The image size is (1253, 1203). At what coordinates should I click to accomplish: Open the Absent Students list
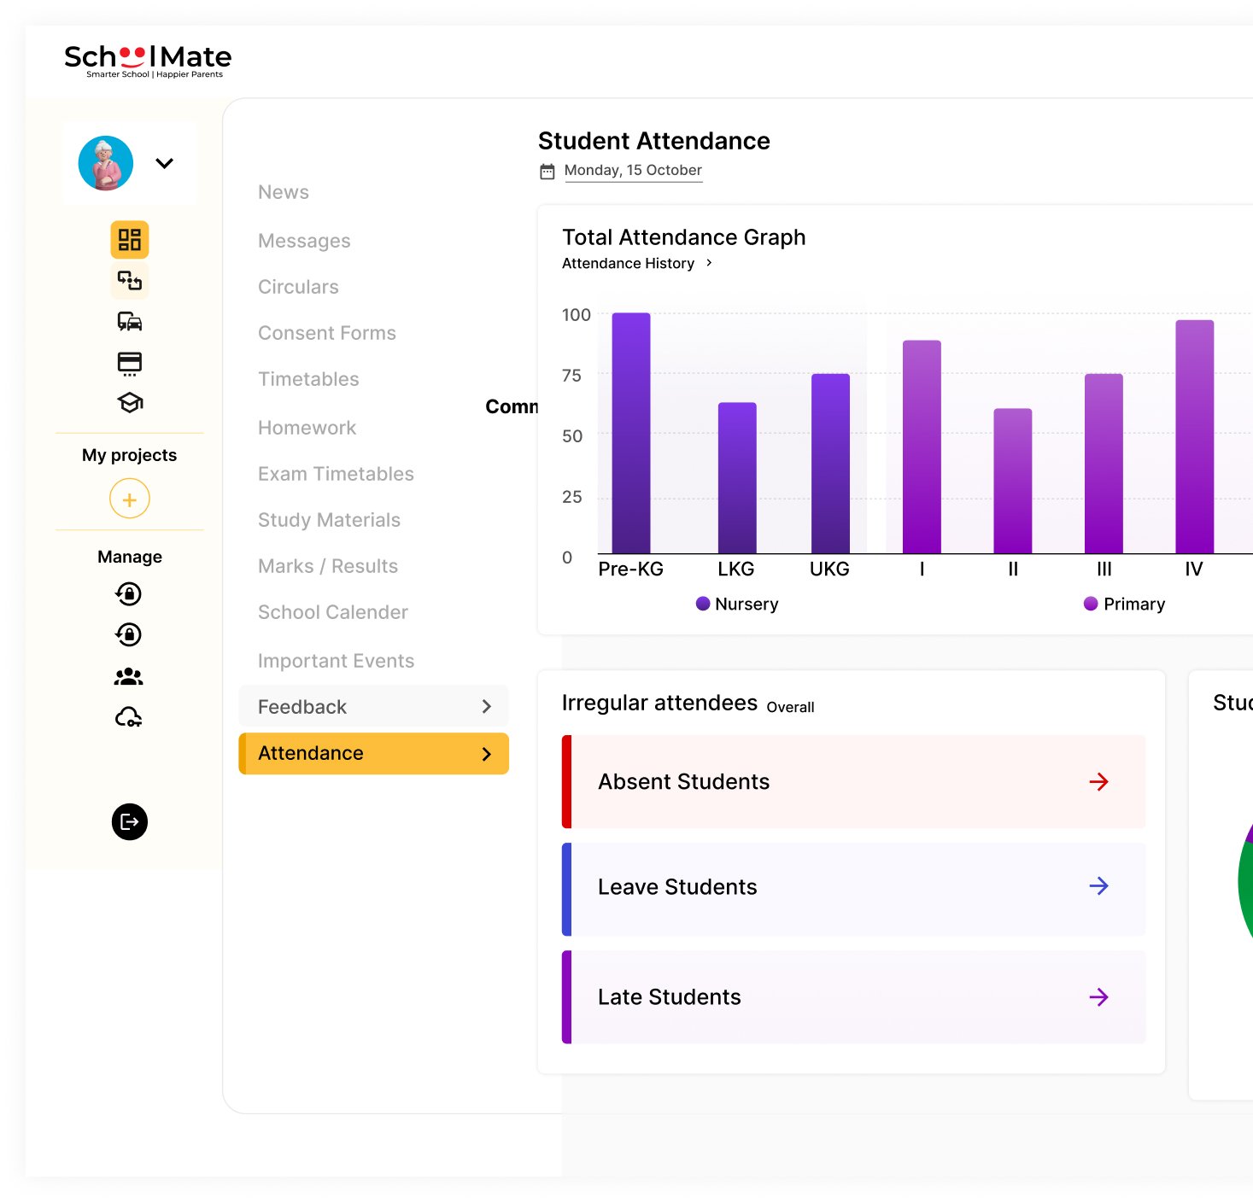tap(853, 782)
